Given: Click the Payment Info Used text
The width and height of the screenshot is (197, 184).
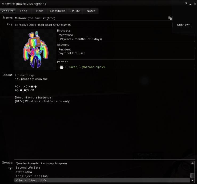Looking at the screenshot, I should 72,53.
